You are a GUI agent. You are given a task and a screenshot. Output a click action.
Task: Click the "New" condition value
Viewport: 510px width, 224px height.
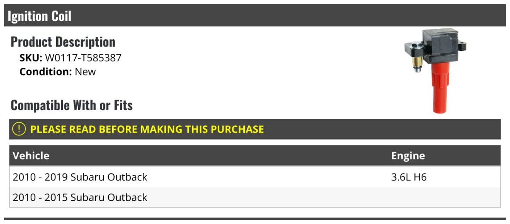point(85,72)
